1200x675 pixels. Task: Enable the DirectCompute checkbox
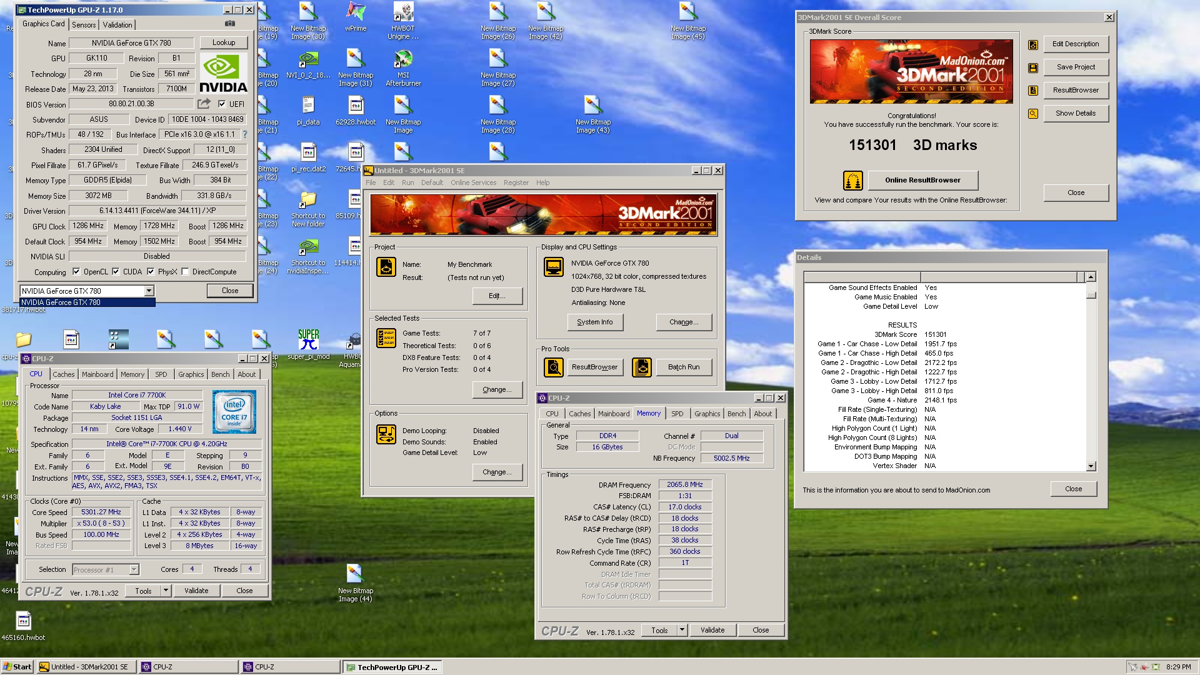(185, 272)
